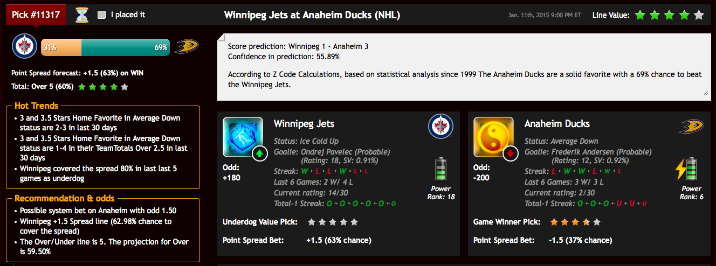The width and height of the screenshot is (716, 266).
Task: Click the red down arrow on Anaheim
Action: coord(511,154)
